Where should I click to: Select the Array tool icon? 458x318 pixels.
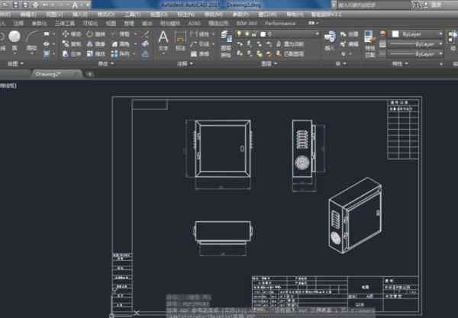pyautogui.click(x=114, y=54)
